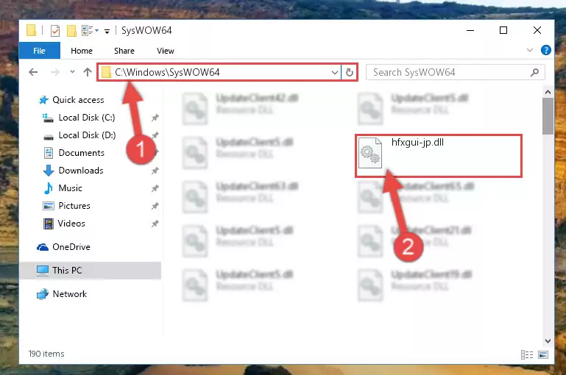The image size is (566, 375).
Task: Open the File menu
Action: tap(39, 51)
